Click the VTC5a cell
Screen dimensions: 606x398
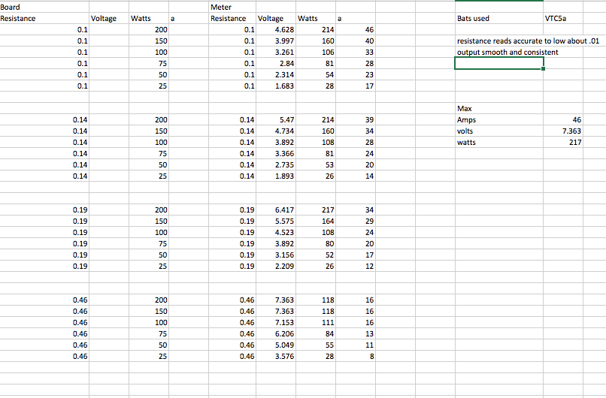562,18
